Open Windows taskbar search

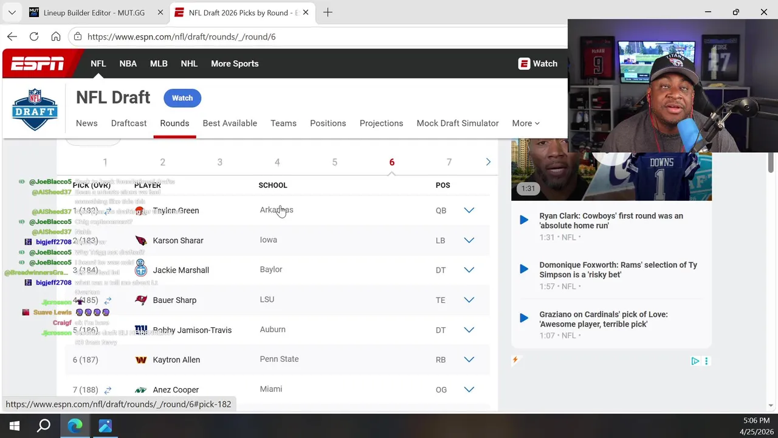[x=44, y=426]
